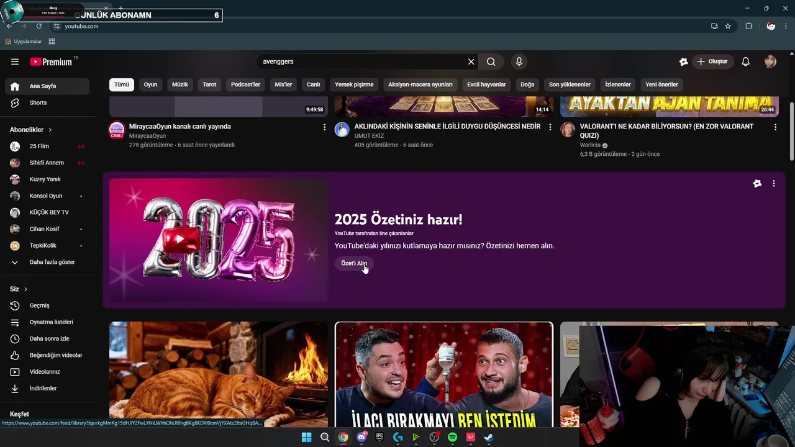Viewport: 795px width, 447px height.
Task: Open sleeping cat fireplace thumbnail
Action: pyautogui.click(x=219, y=374)
